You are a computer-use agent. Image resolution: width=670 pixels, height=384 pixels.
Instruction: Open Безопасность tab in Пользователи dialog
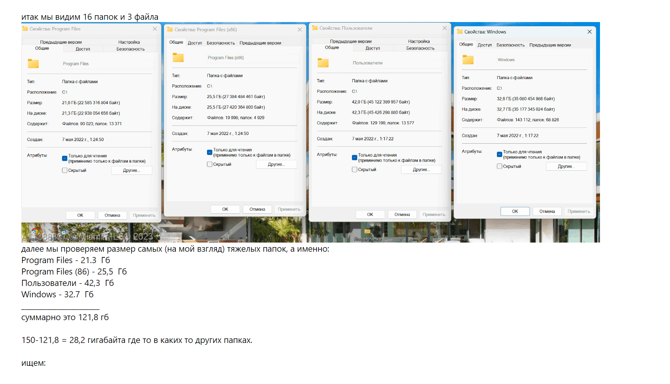click(x=420, y=48)
